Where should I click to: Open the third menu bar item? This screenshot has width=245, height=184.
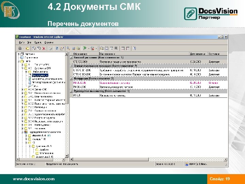(38, 42)
